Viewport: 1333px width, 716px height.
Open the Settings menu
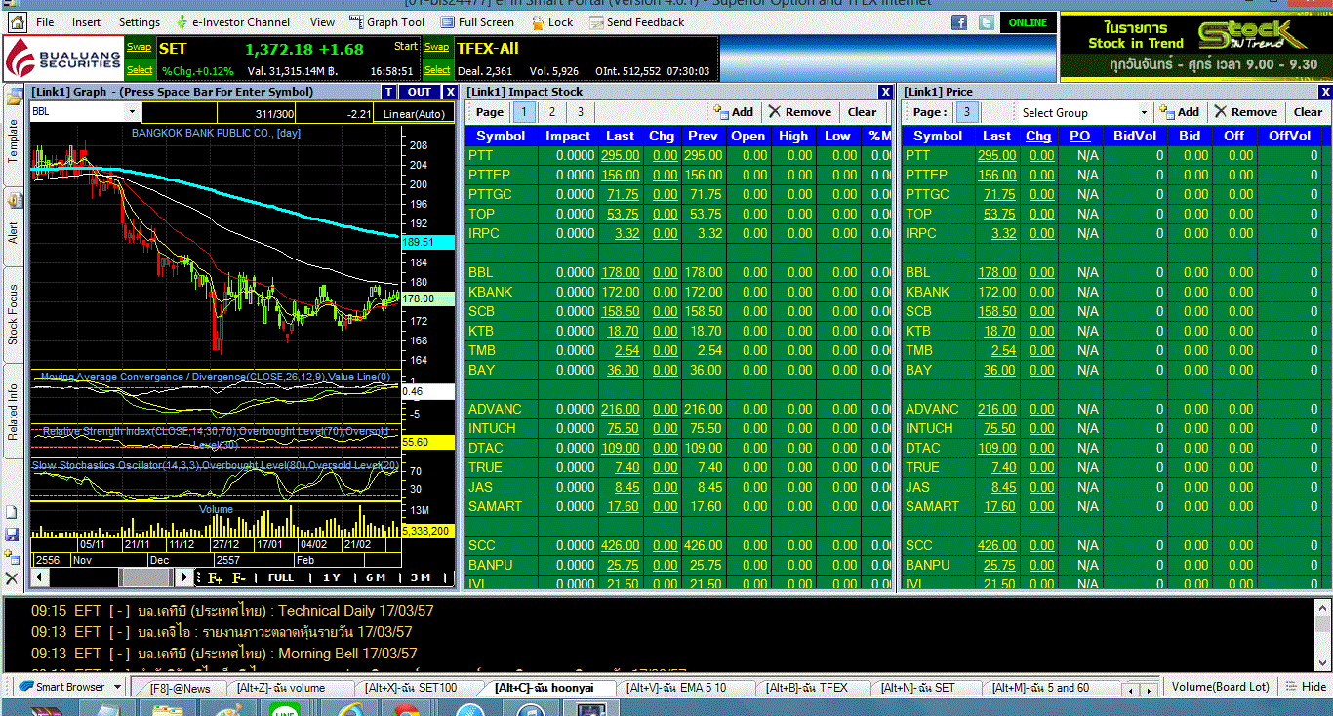140,22
